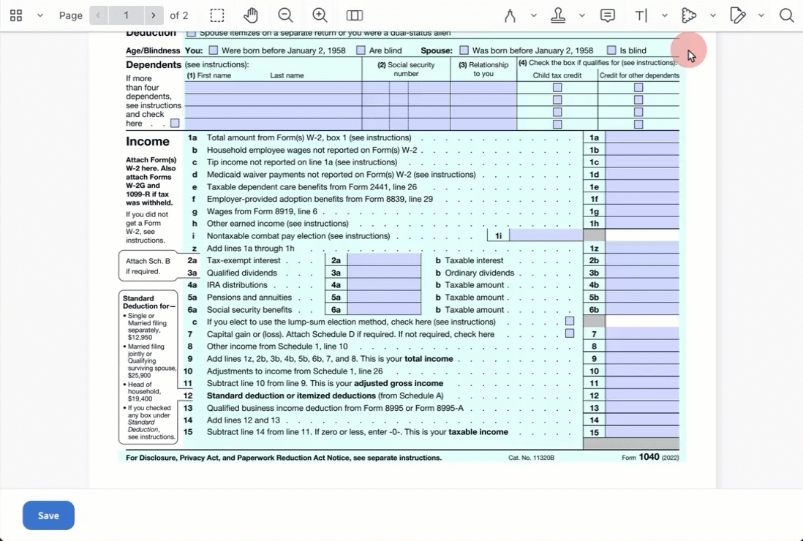Zoom in on the document
803x541 pixels.
click(x=320, y=15)
